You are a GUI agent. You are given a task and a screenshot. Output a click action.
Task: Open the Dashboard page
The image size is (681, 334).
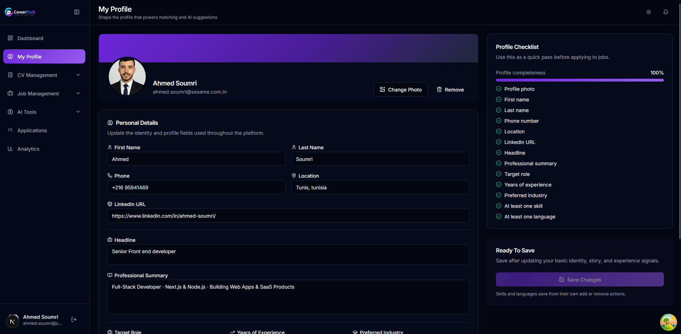tap(44, 38)
